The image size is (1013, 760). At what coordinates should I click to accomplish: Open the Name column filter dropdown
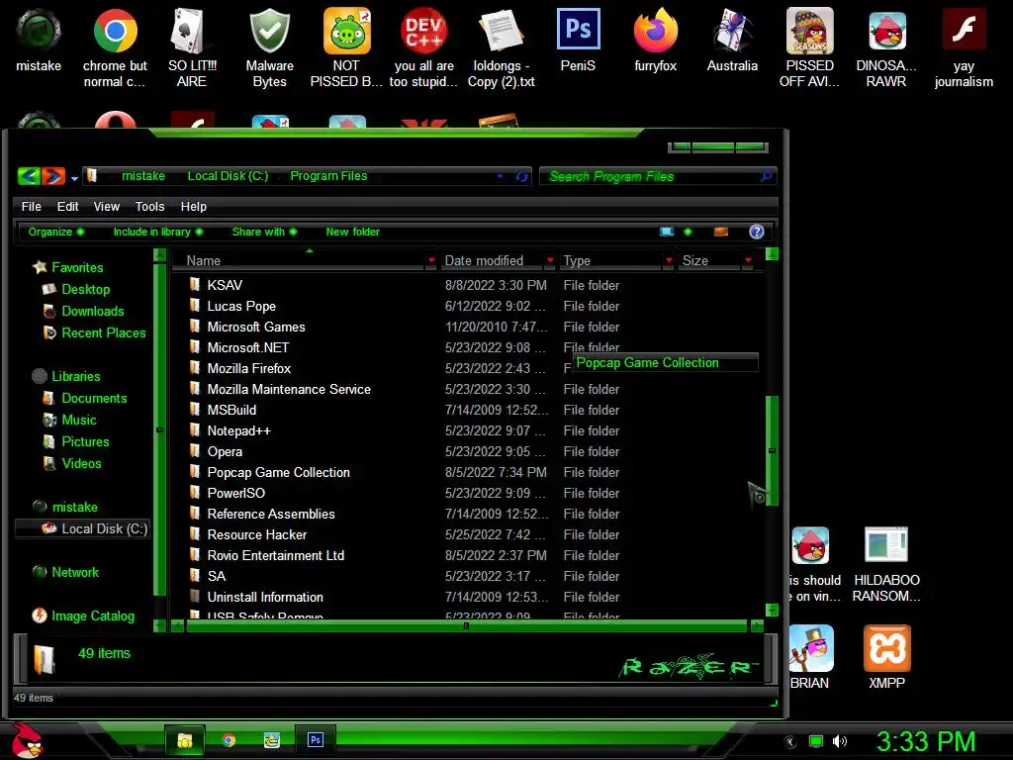pos(431,260)
